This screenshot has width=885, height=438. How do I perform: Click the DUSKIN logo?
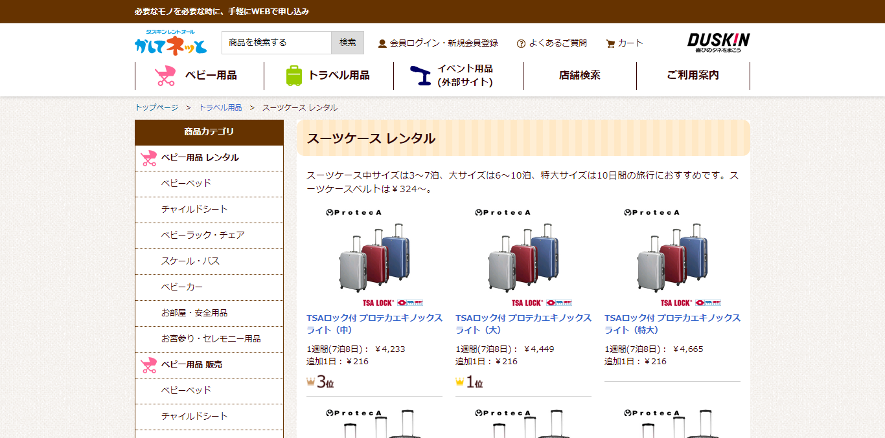pos(718,42)
